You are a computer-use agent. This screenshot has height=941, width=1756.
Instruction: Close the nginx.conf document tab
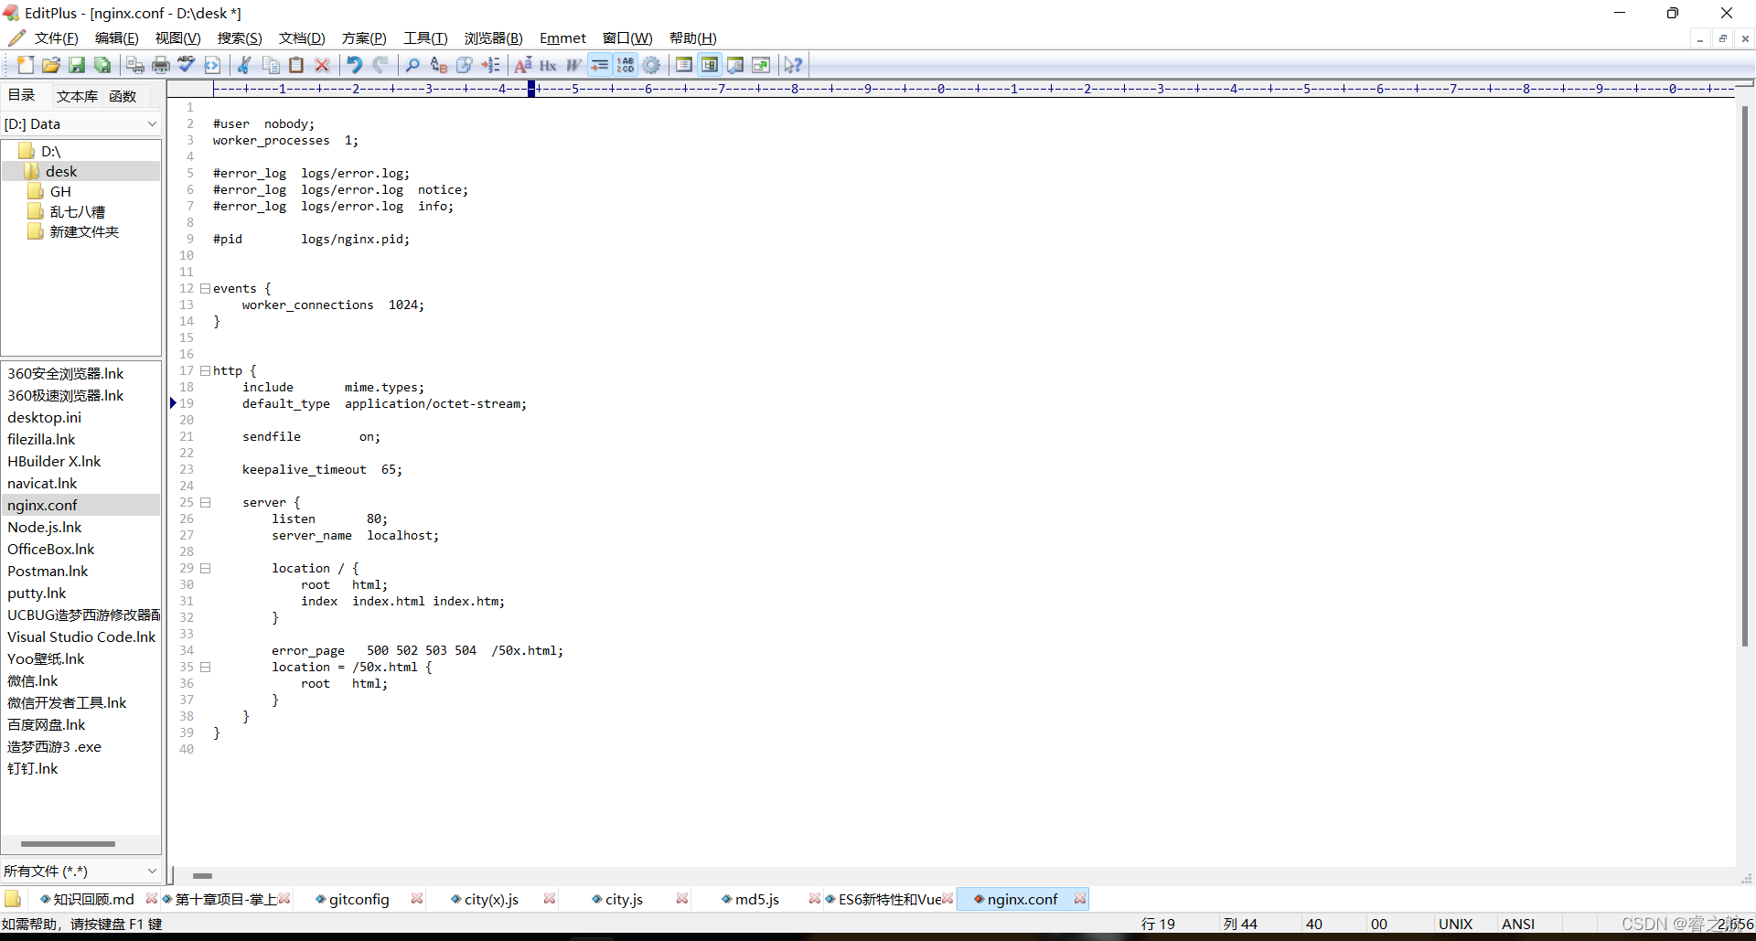[1080, 899]
